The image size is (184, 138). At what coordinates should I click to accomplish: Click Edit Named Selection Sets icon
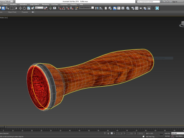coord(76,8)
